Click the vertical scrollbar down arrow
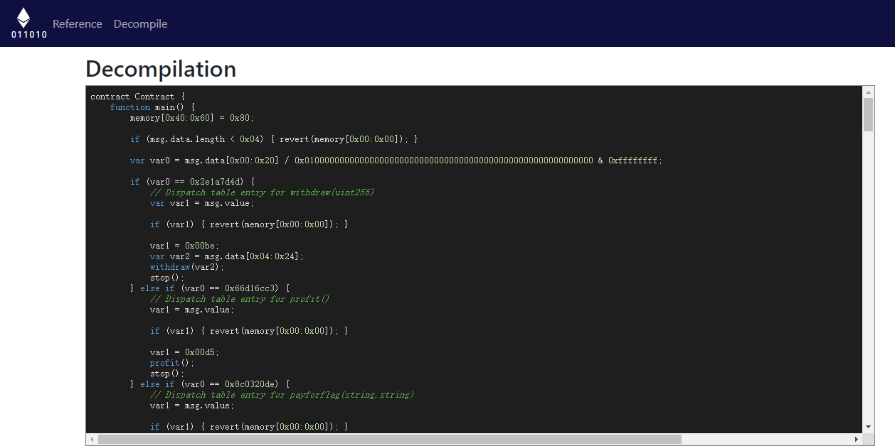895x446 pixels. click(x=868, y=427)
